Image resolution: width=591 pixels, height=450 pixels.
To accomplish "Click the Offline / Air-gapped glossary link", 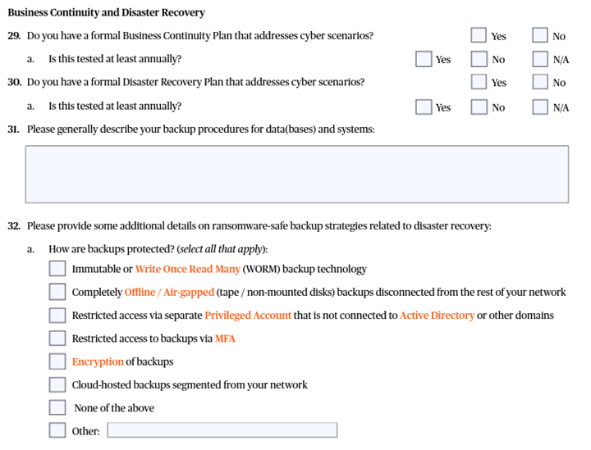I will [169, 293].
